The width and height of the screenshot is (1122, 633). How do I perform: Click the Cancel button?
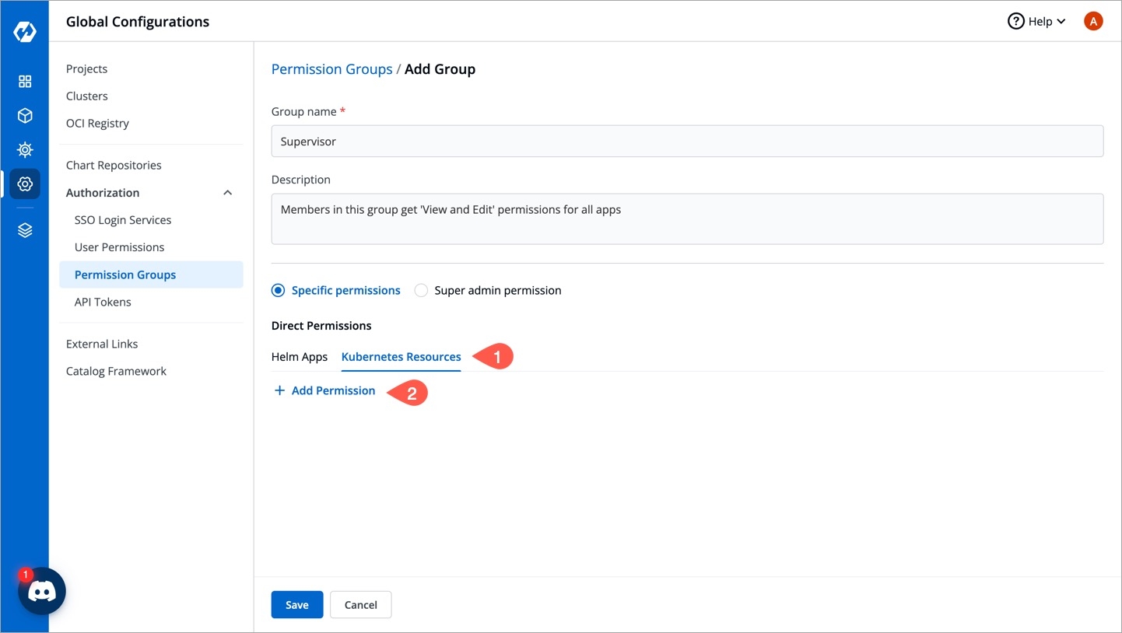[x=360, y=605]
